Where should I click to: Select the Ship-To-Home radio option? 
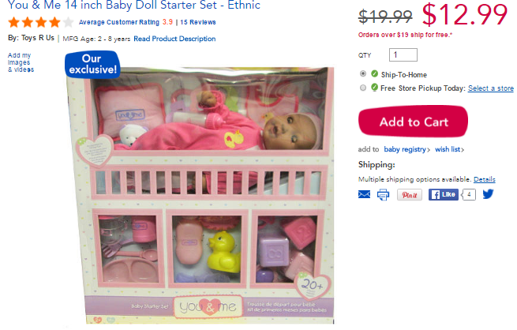coord(363,73)
